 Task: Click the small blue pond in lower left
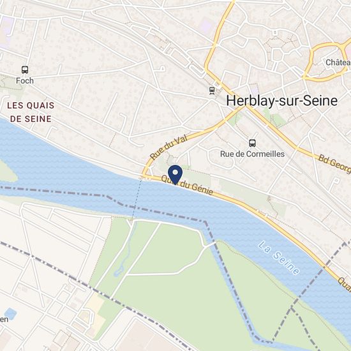coord(10,313)
